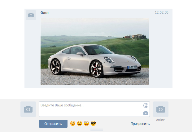Click the car's license plate in the photo
192x132 pixels.
(x=133, y=67)
